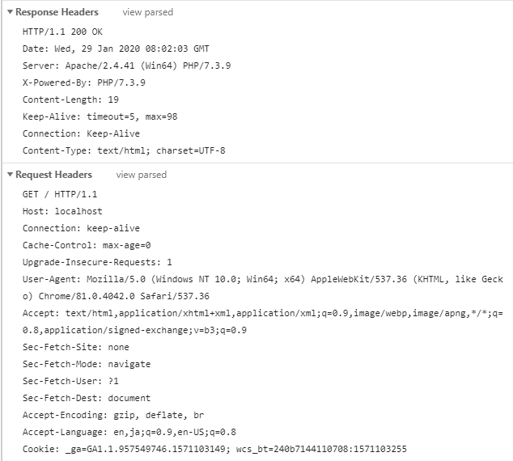Click the Date response header line

point(116,49)
